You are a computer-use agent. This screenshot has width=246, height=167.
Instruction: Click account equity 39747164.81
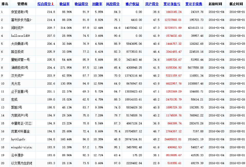pyautogui.click(x=134, y=139)
